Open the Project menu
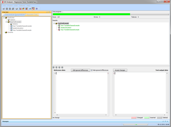Viewport: 171px width, 127px height. (10, 6)
